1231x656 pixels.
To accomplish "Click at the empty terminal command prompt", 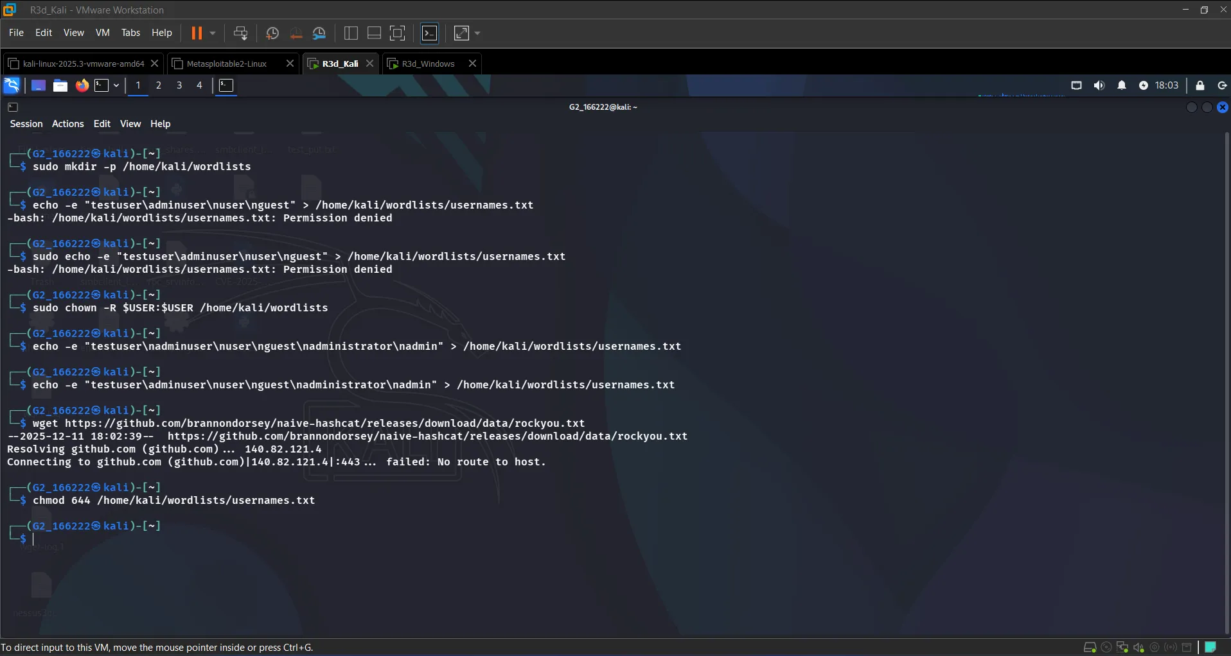I will pyautogui.click(x=33, y=539).
